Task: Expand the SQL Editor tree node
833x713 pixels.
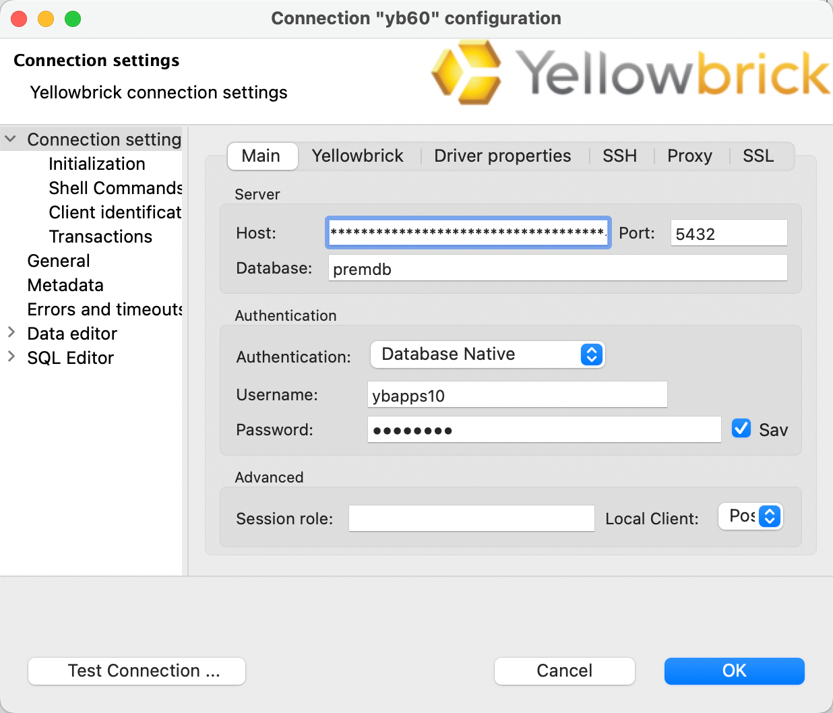Action: tap(11, 357)
